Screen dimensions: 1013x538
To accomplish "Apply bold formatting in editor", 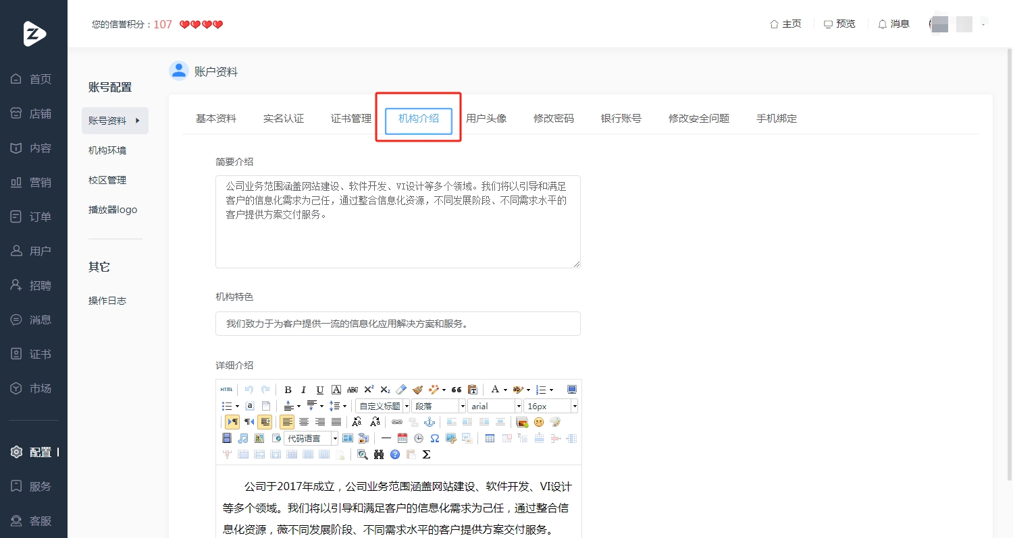I will 288,390.
